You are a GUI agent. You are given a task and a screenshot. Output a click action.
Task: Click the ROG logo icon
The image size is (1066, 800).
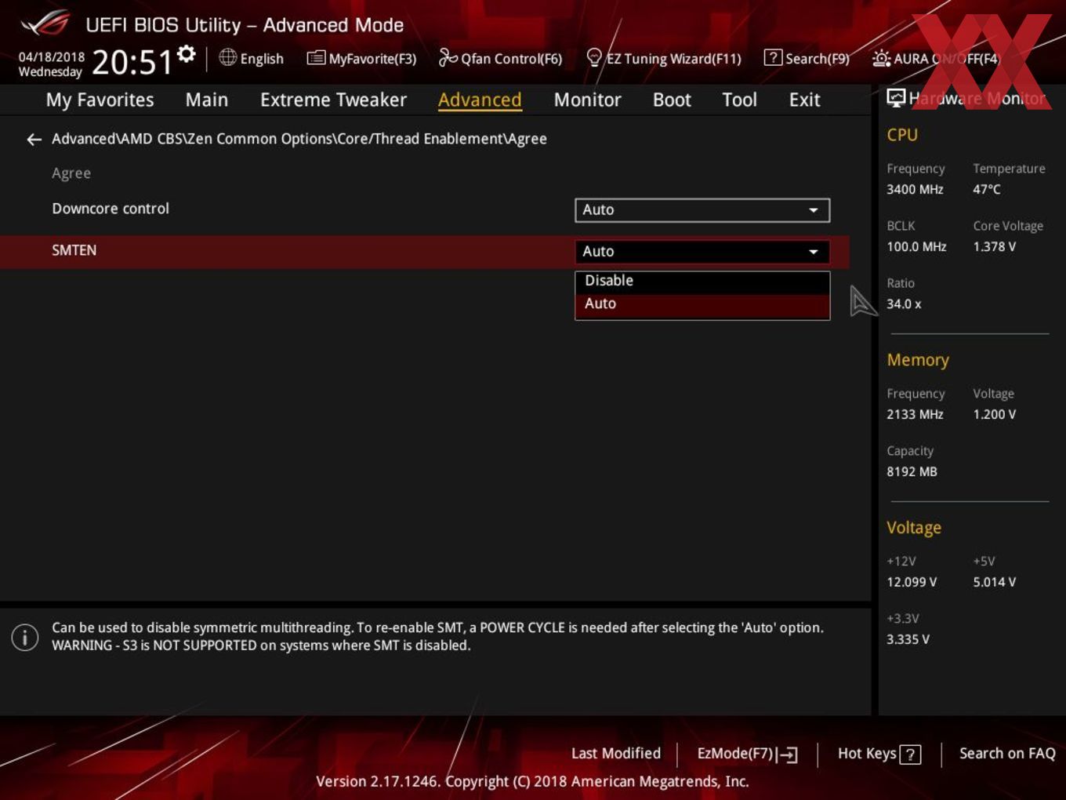tap(45, 24)
